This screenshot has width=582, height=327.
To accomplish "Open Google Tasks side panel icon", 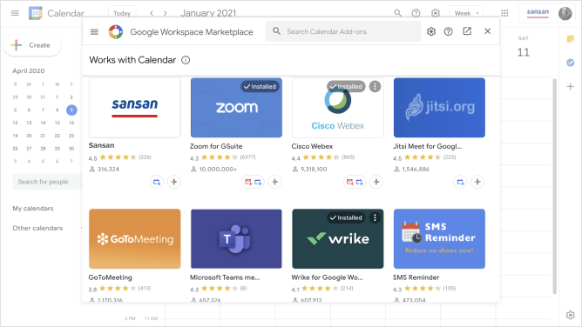I will [x=571, y=63].
